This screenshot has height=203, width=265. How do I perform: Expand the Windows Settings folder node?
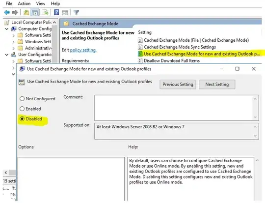(14, 42)
